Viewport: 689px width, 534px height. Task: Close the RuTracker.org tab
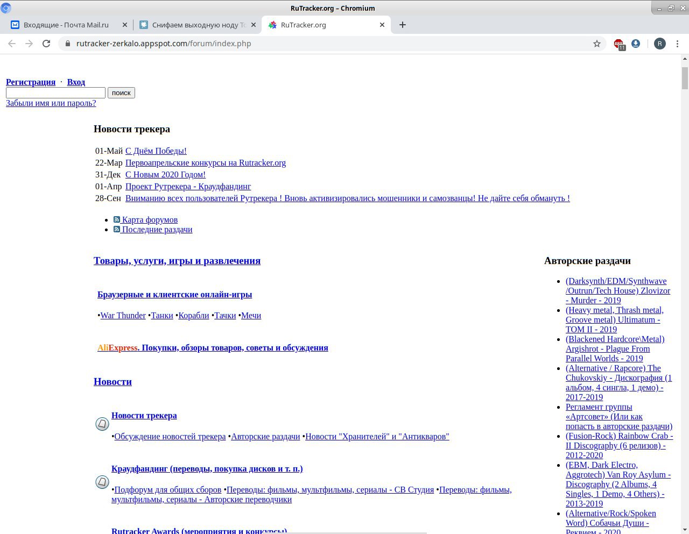pos(382,25)
